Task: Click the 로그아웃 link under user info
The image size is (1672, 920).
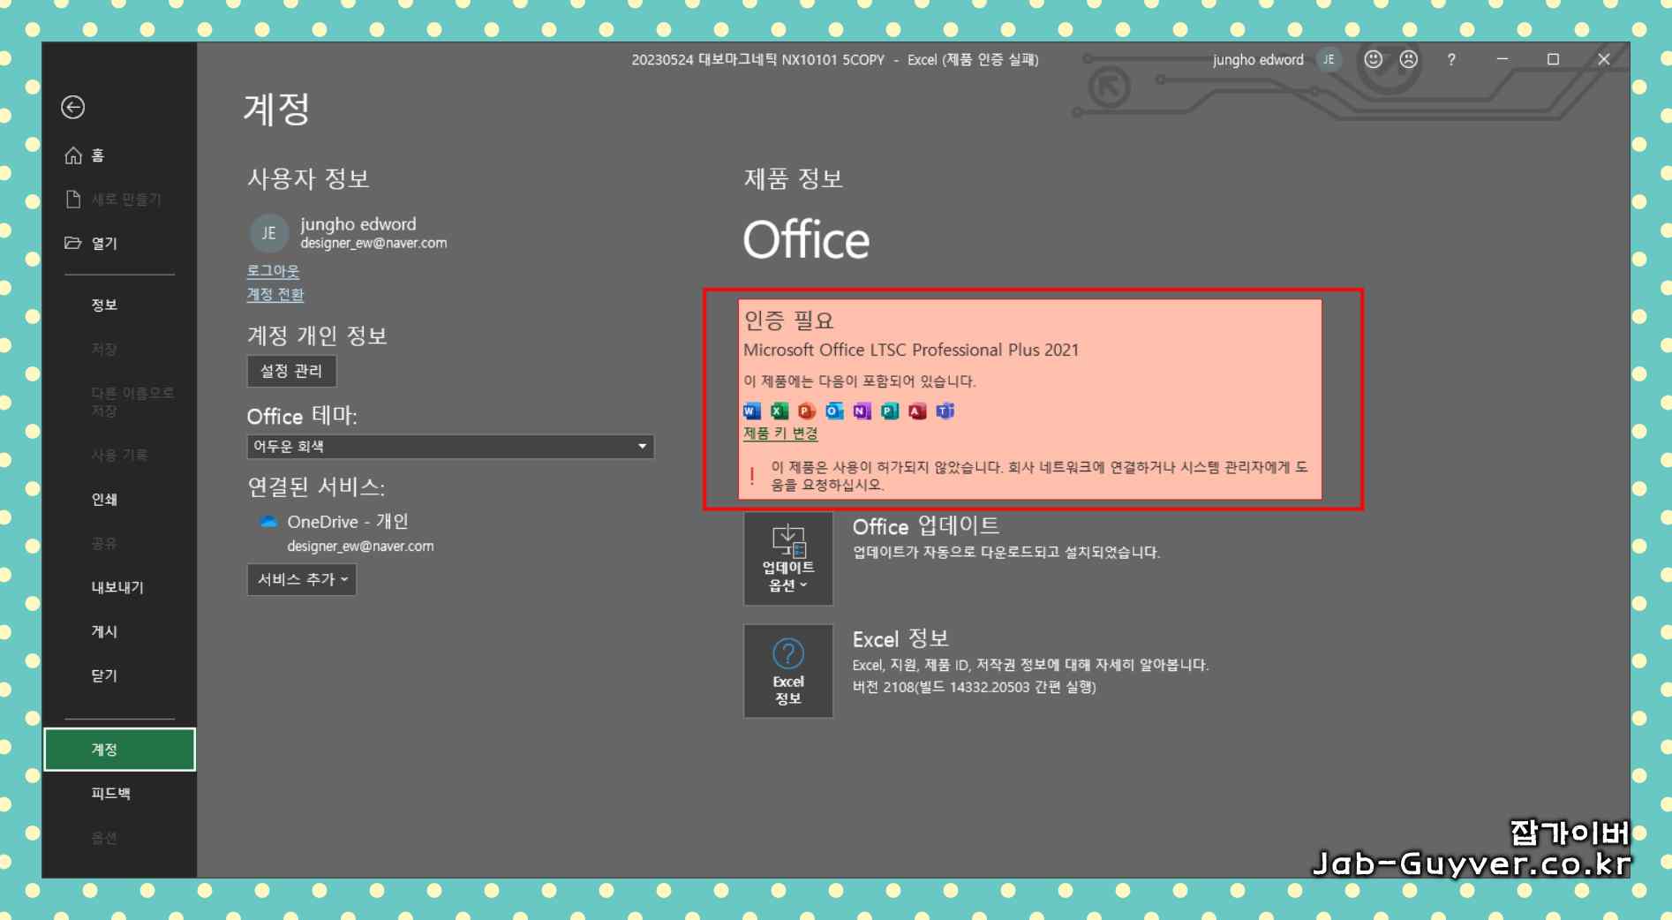Action: pyautogui.click(x=273, y=271)
